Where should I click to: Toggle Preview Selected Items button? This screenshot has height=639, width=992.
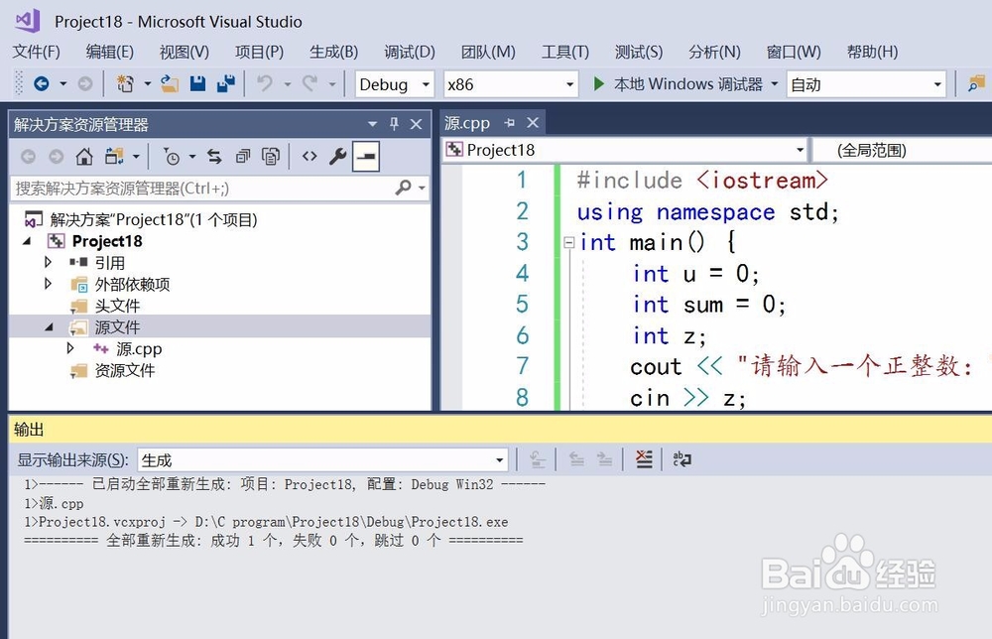tap(366, 156)
